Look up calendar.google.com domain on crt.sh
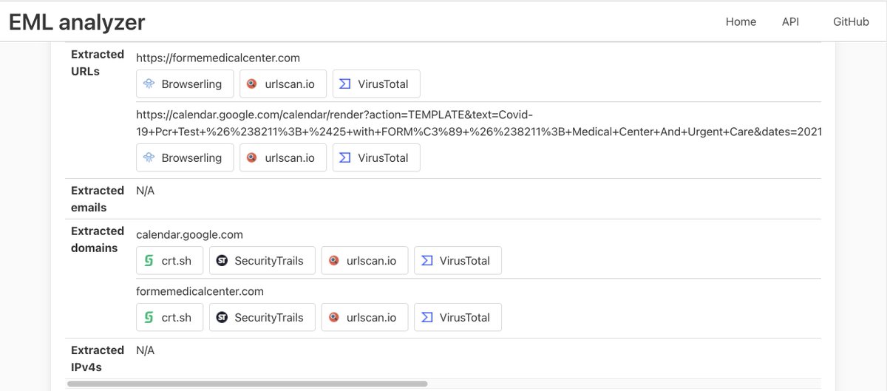 [x=170, y=260]
